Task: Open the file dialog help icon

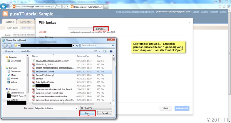Action: coord(111,51)
